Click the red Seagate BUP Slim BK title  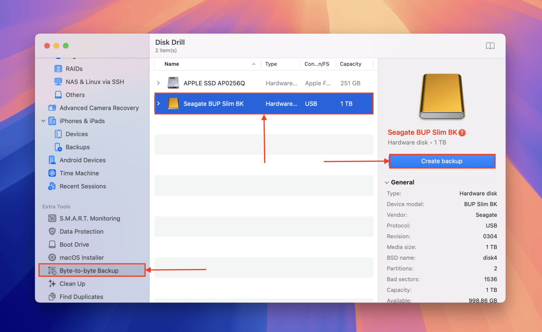click(x=422, y=132)
